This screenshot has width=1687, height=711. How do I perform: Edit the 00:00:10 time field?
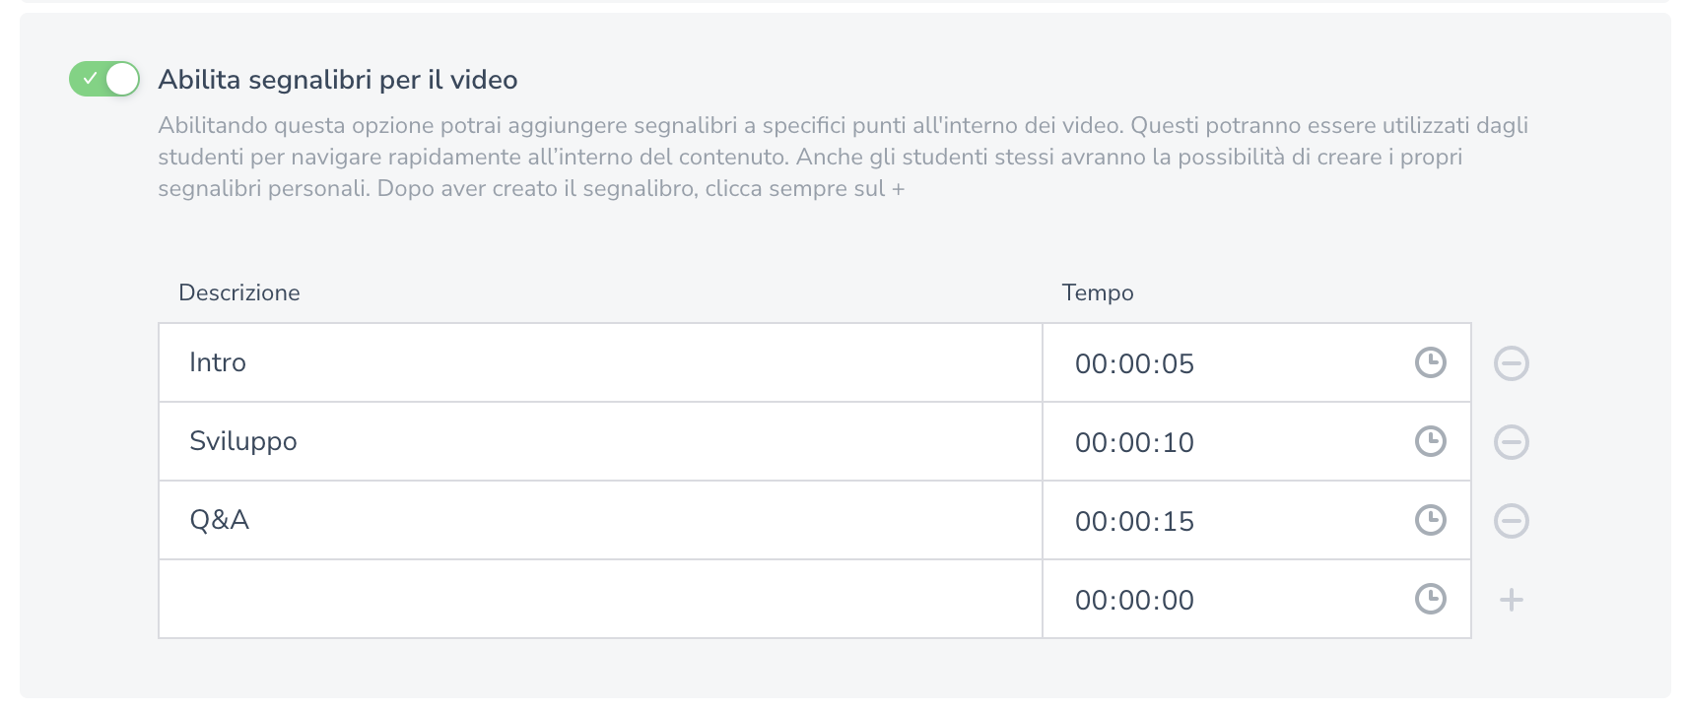point(1222,442)
